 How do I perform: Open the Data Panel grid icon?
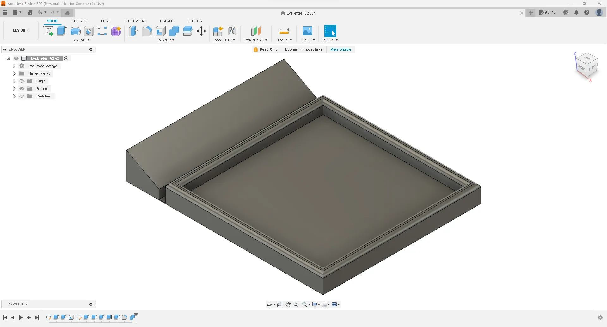tap(5, 12)
